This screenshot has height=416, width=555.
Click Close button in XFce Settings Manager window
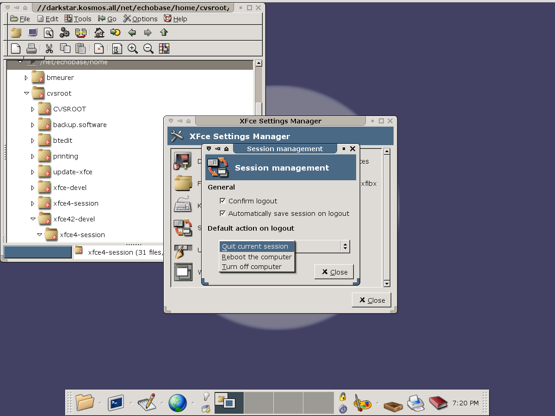pos(371,300)
